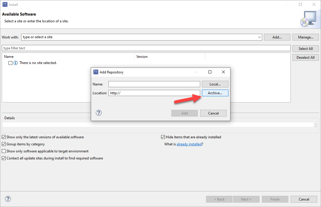This screenshot has width=321, height=207.
Task: Click the Eclipse logo in the Install title bar
Action: tap(4, 4)
